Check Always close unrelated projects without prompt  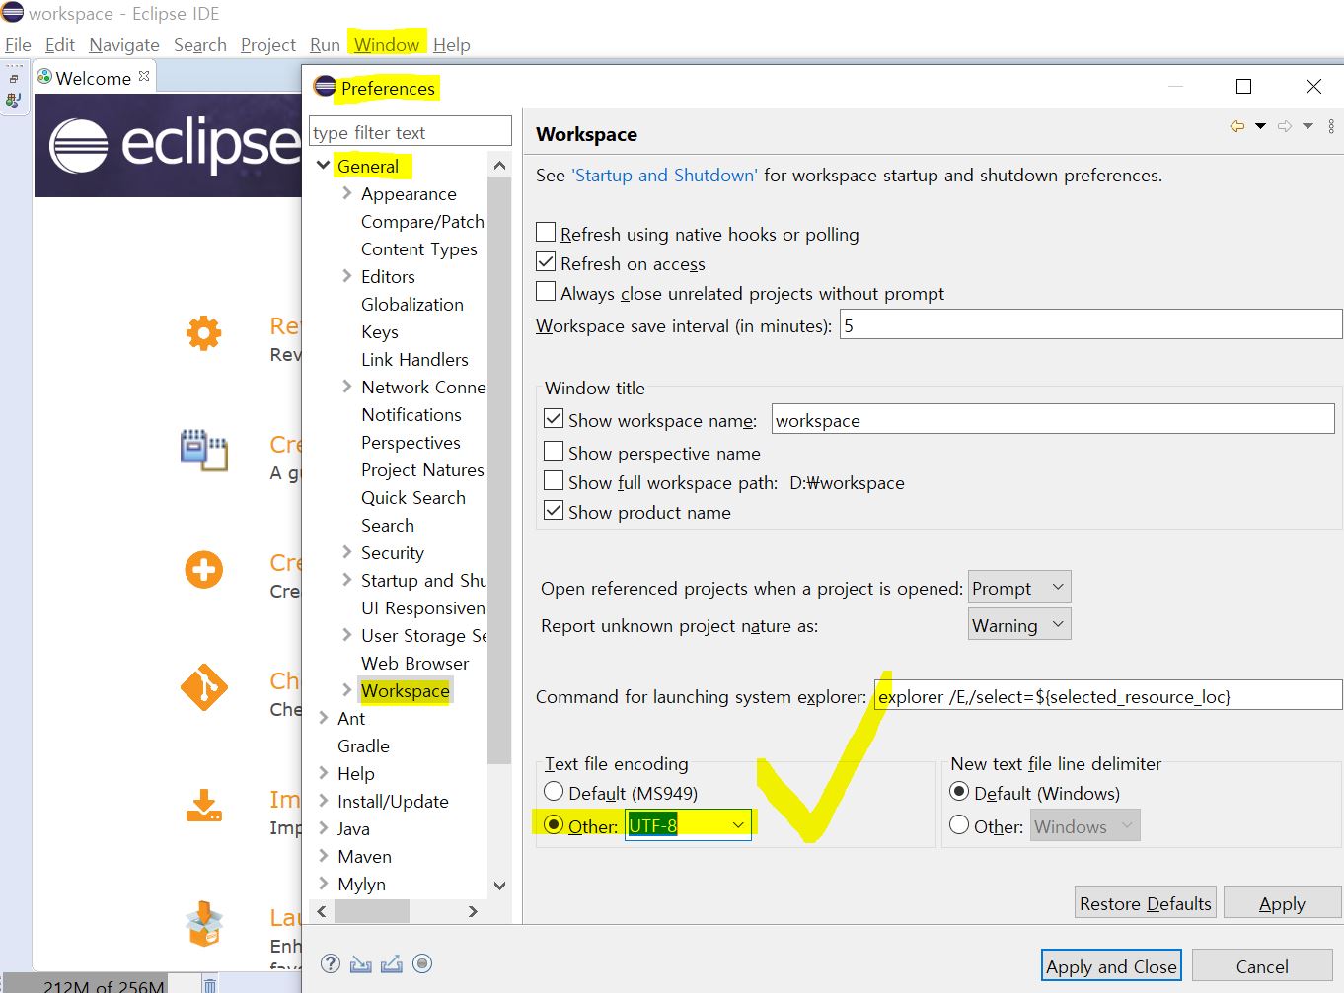click(x=546, y=292)
